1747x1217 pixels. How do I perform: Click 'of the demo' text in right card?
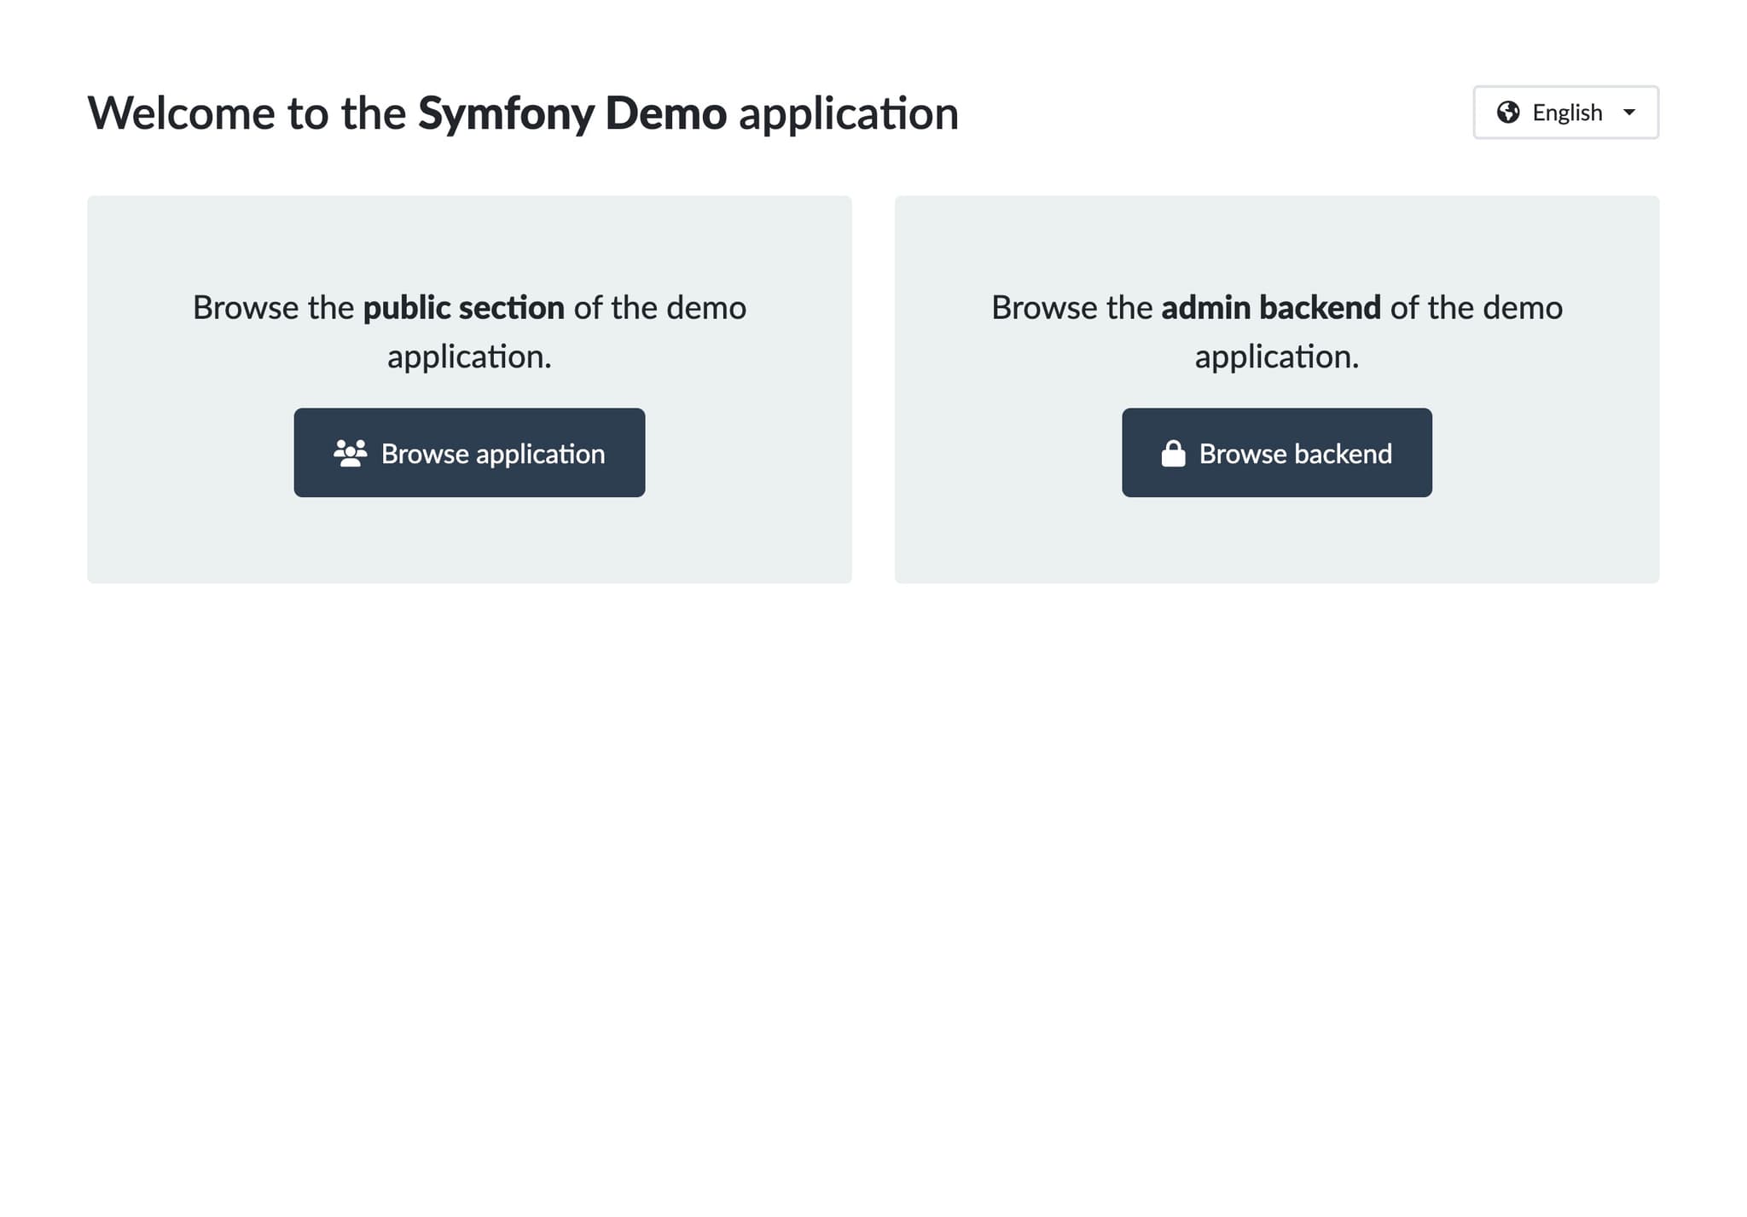(1476, 308)
